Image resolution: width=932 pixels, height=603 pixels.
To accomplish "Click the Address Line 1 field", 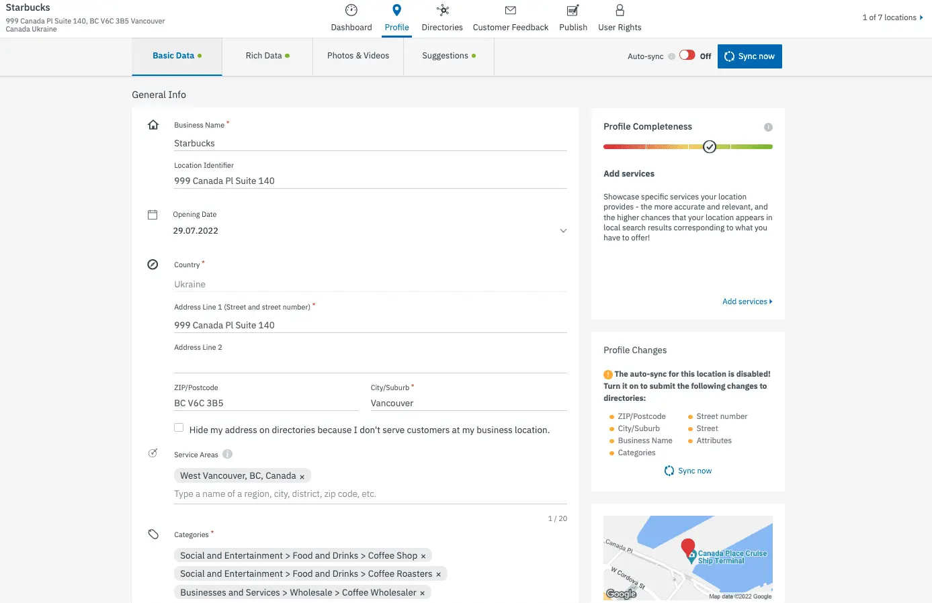I will tap(370, 325).
